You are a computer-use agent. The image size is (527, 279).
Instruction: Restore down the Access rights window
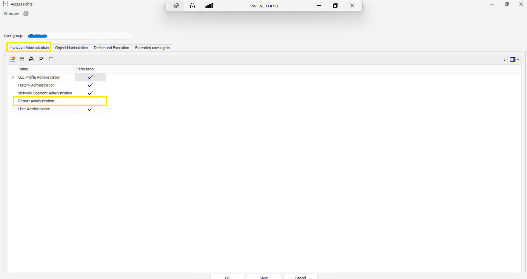[x=507, y=4]
